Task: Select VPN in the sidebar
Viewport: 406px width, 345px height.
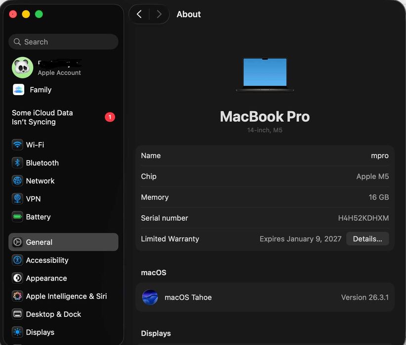Action: [x=63, y=199]
